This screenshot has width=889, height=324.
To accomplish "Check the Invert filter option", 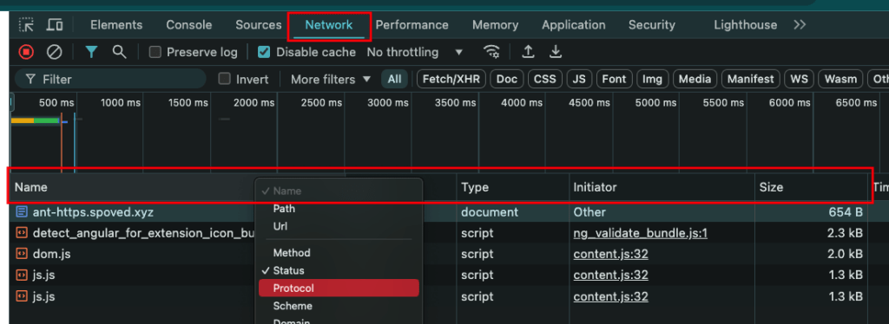I will click(225, 79).
